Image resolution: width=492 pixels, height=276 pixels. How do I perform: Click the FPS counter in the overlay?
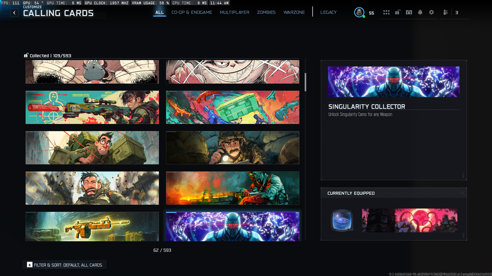(x=10, y=3)
